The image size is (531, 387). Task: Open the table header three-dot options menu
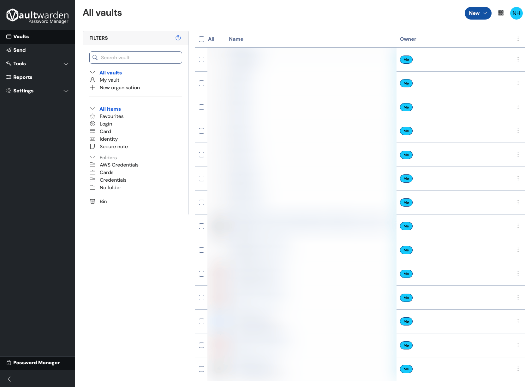518,39
